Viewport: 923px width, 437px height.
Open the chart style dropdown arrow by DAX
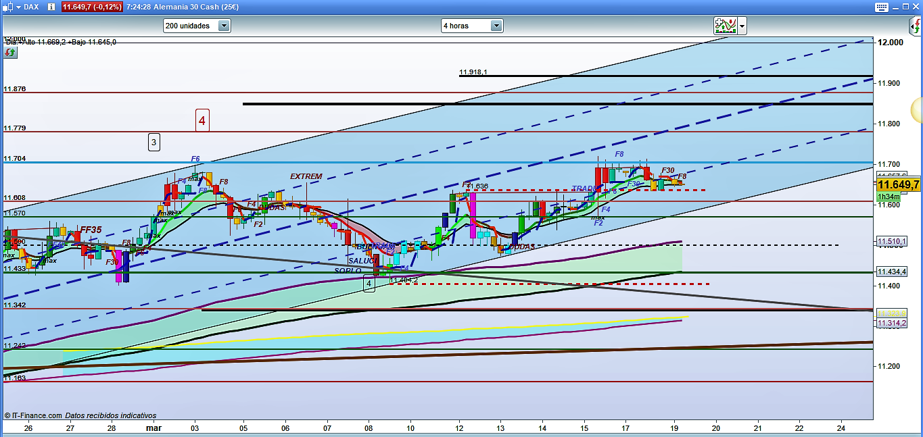coord(17,7)
